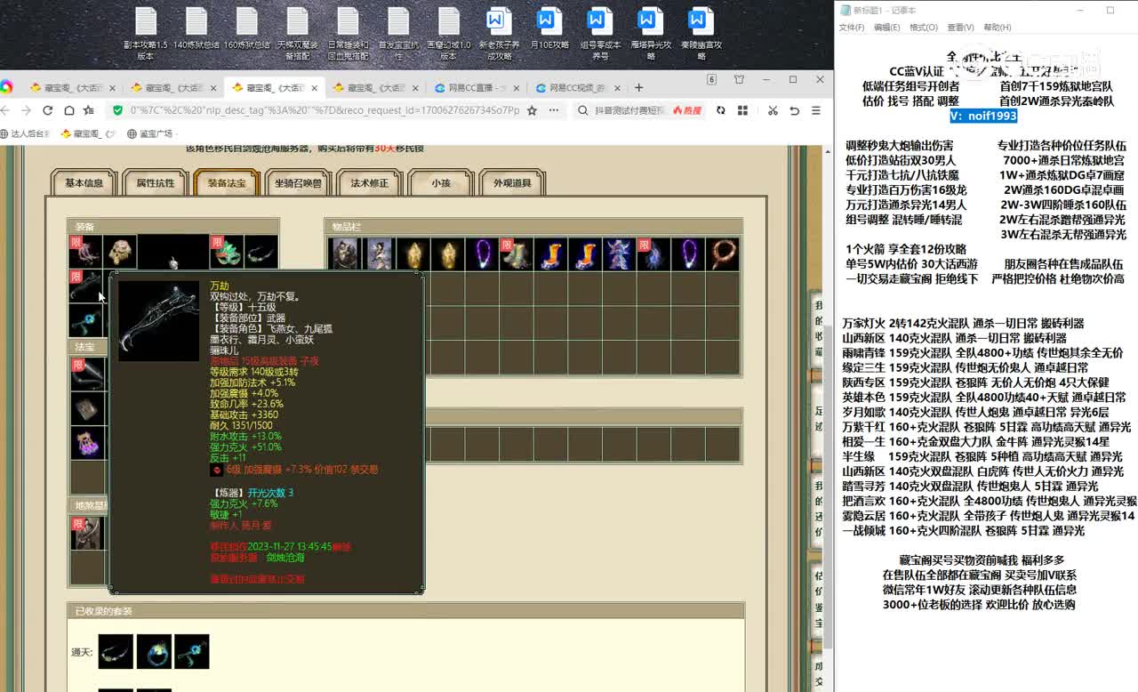1138x692 pixels.
Task: Switch to the 法术修正 tab
Action: [369, 183]
